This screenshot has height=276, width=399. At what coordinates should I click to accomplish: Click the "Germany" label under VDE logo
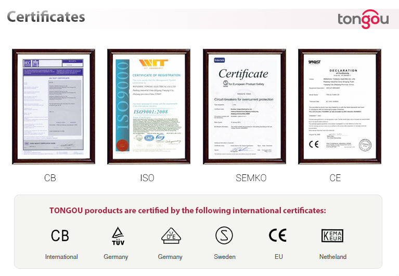170,257
